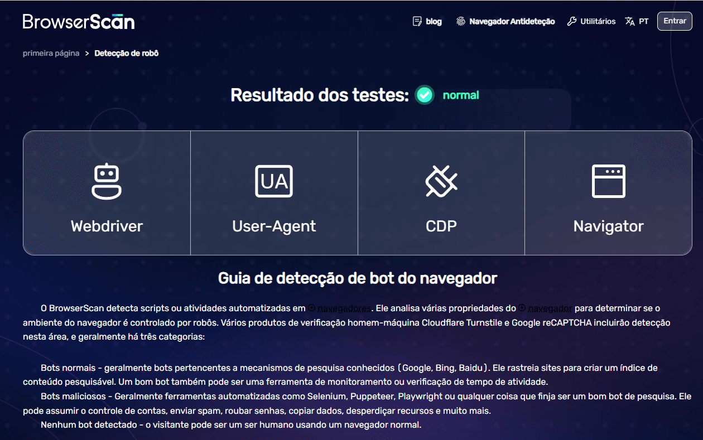The height and width of the screenshot is (440, 703).
Task: Click the Webdriver card label
Action: tap(107, 226)
